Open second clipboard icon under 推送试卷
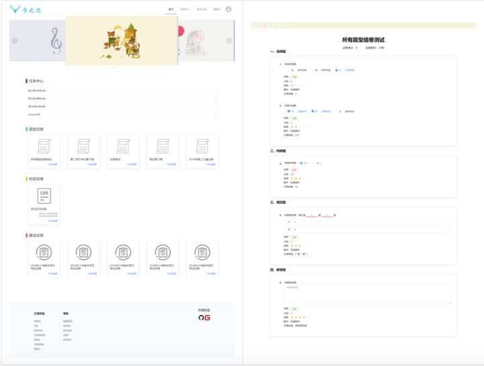The image size is (484, 366). [83, 253]
